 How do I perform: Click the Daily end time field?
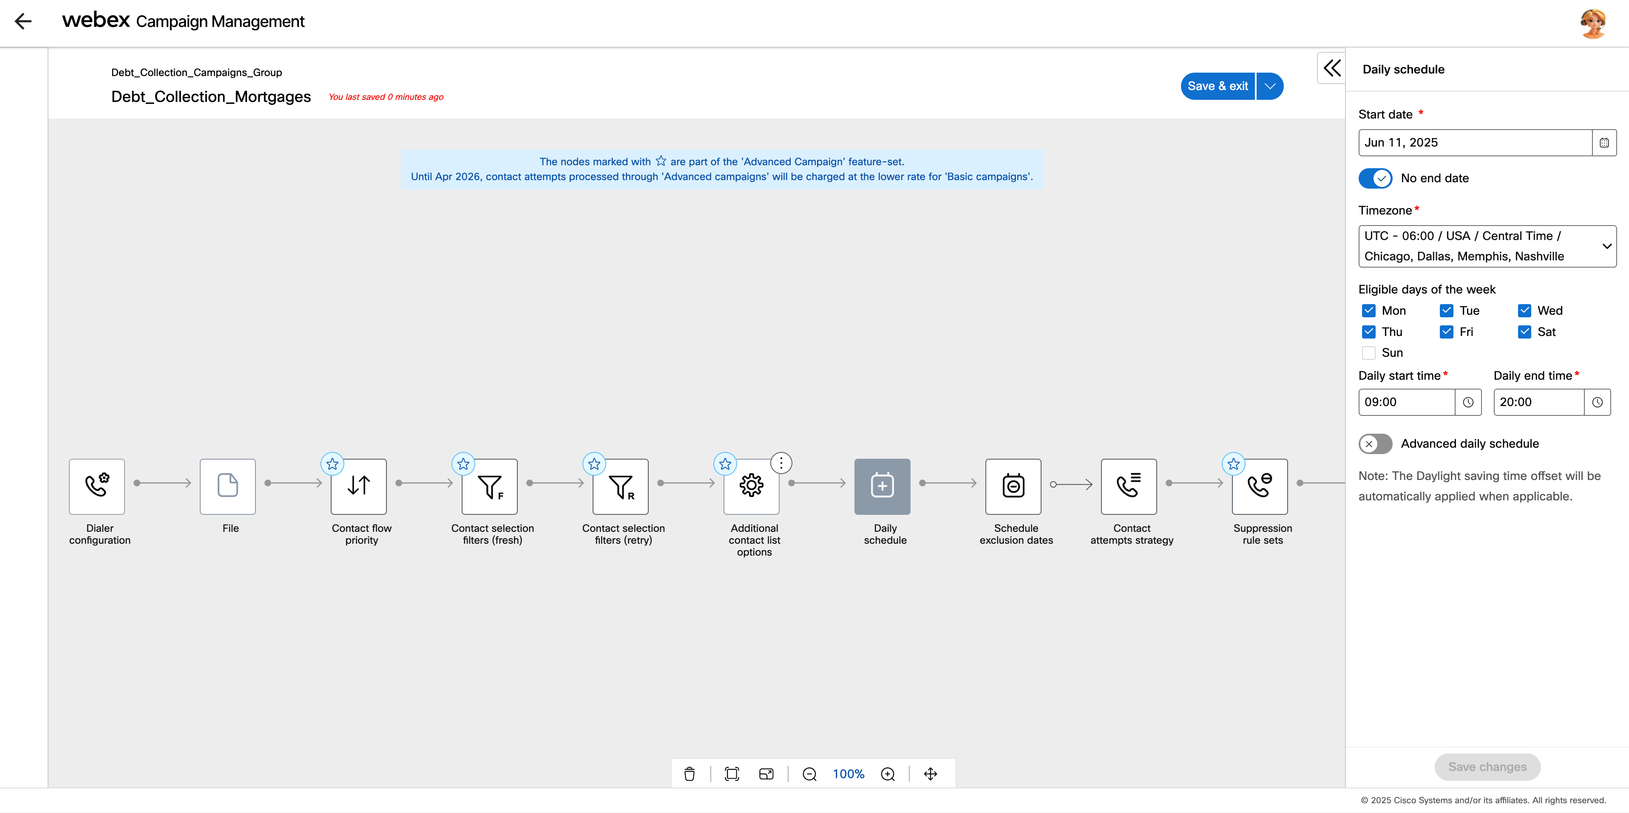click(x=1538, y=402)
